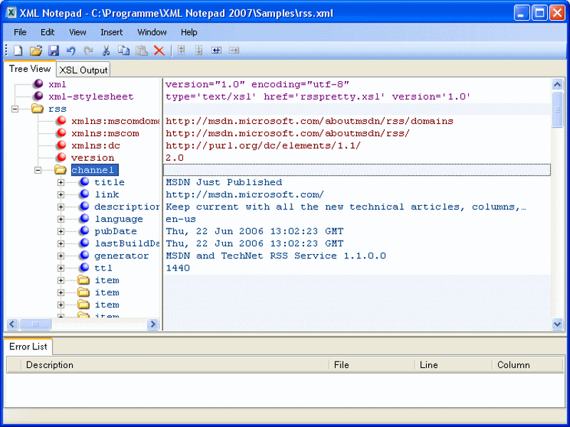Image resolution: width=570 pixels, height=427 pixels.
Task: Nudge the selected node right
Action: pyautogui.click(x=234, y=50)
